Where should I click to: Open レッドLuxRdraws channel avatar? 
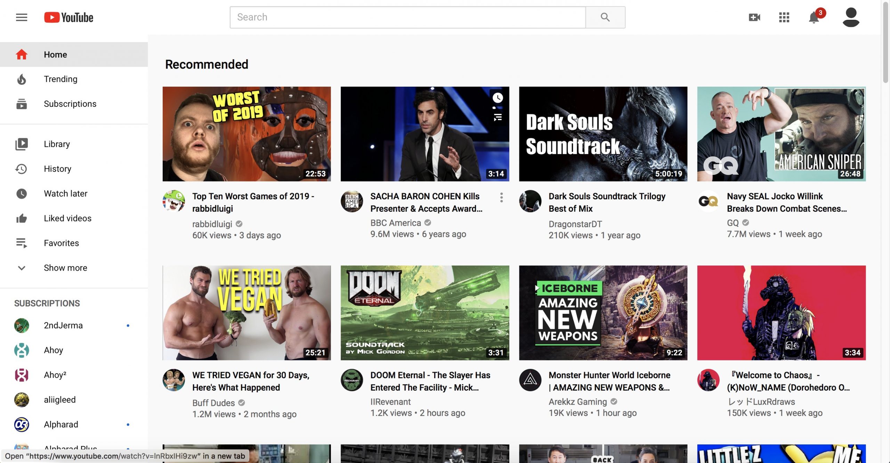click(708, 380)
